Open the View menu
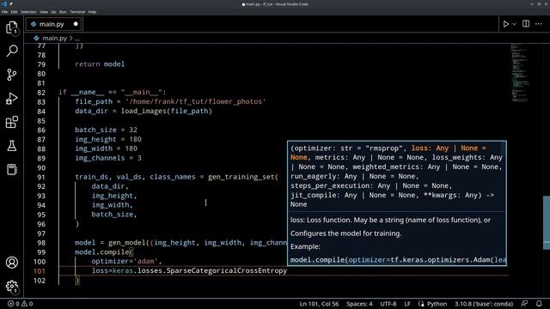This screenshot has height=309, width=550. click(44, 11)
